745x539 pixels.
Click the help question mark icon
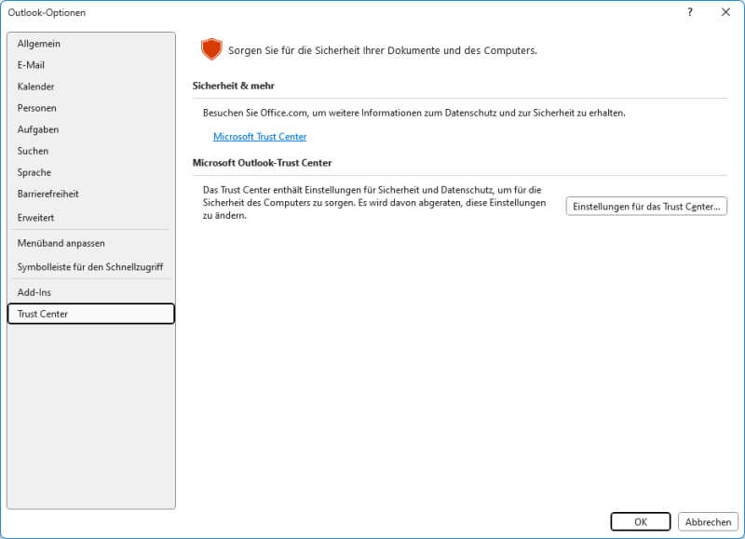(x=690, y=12)
